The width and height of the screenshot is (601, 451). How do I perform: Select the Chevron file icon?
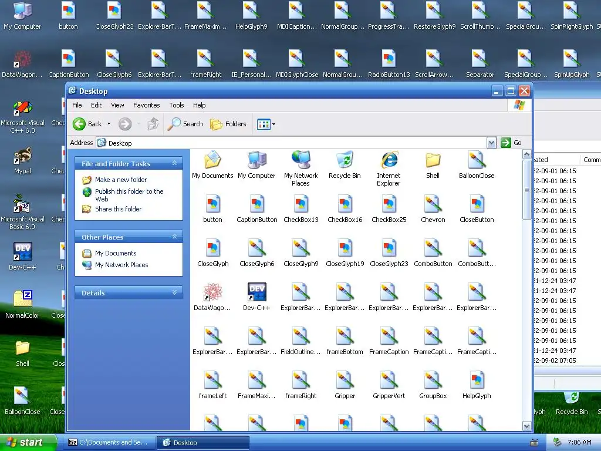point(433,209)
